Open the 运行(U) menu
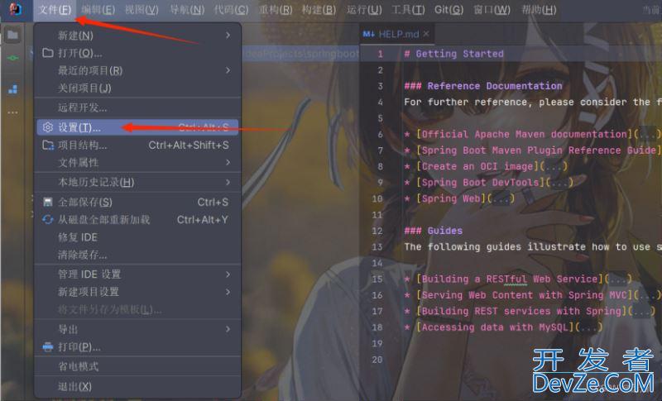The image size is (662, 401). 364,10
